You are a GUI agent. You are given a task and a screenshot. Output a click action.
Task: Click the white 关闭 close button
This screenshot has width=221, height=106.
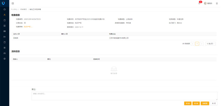pos(214,103)
